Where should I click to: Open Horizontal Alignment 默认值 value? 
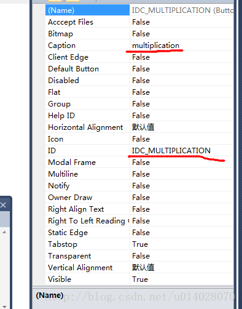(x=182, y=127)
